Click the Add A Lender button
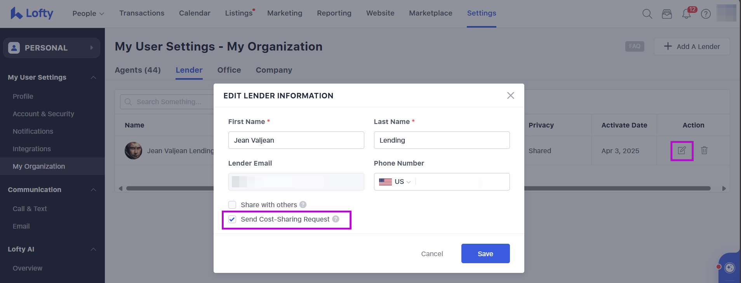The height and width of the screenshot is (283, 741). (x=692, y=47)
